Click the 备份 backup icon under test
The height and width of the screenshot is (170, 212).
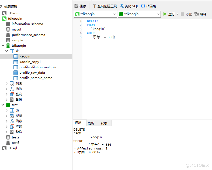[12, 132]
